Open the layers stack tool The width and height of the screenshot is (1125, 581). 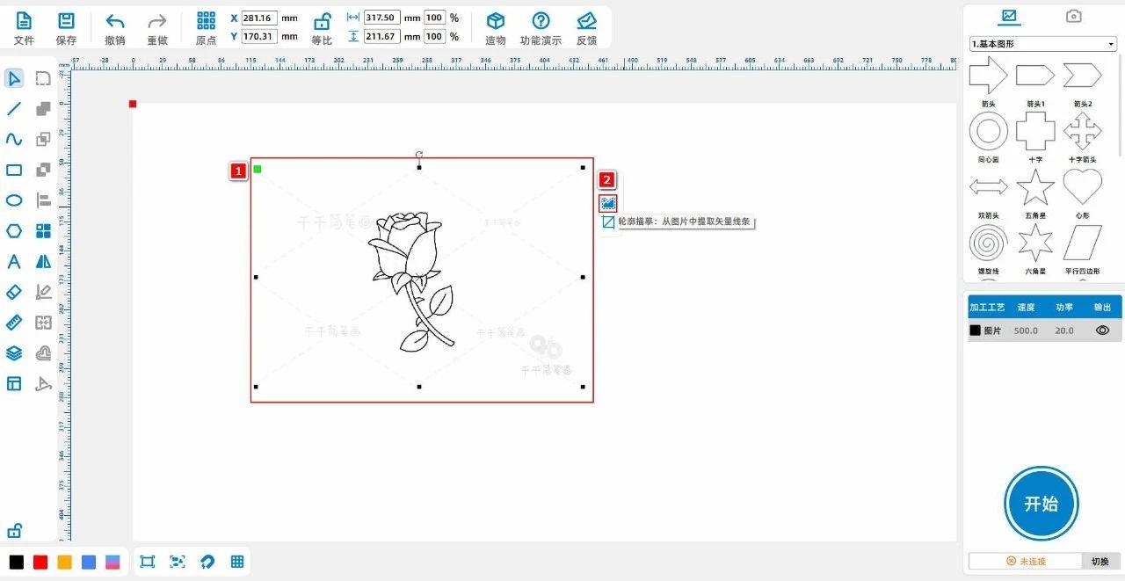14,353
